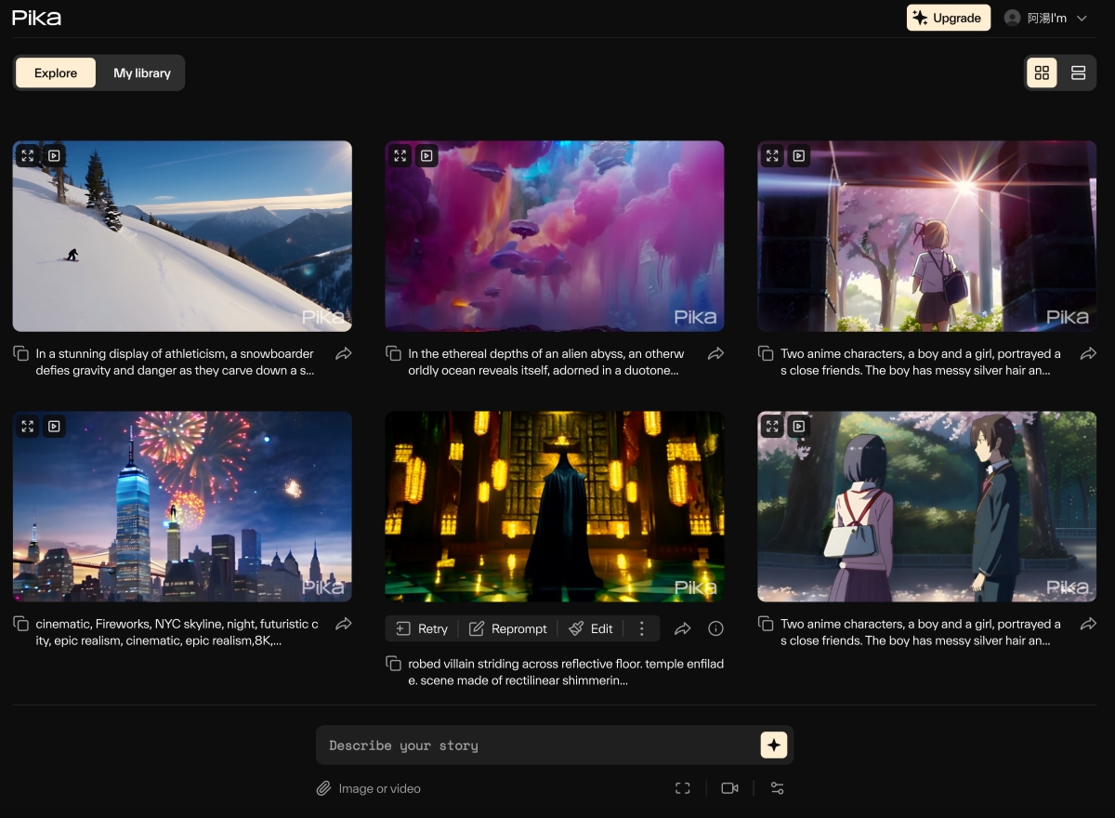Image resolution: width=1115 pixels, height=818 pixels.
Task: Share the cherry blossom girl video
Action: pyautogui.click(x=1089, y=353)
